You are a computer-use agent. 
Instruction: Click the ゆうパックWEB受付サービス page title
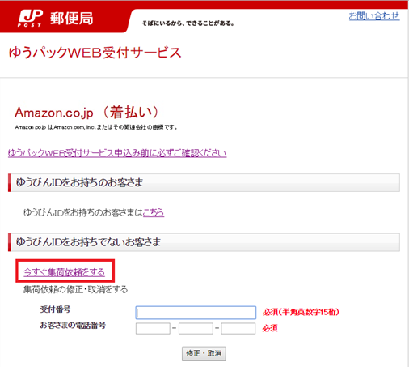(x=95, y=53)
